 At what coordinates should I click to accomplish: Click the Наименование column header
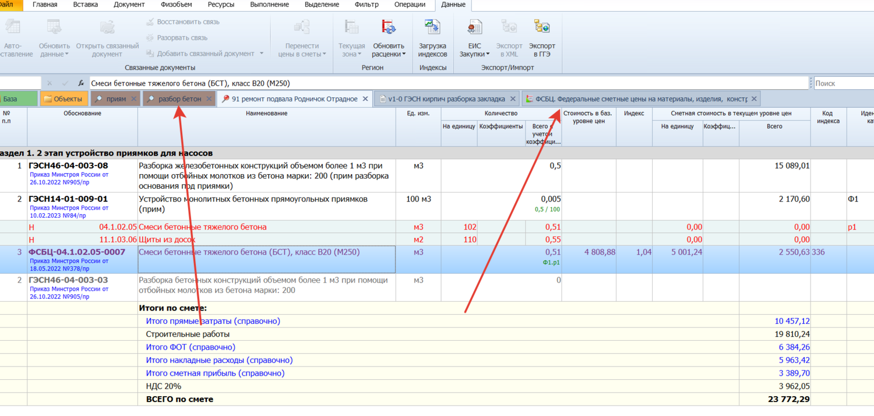[266, 113]
